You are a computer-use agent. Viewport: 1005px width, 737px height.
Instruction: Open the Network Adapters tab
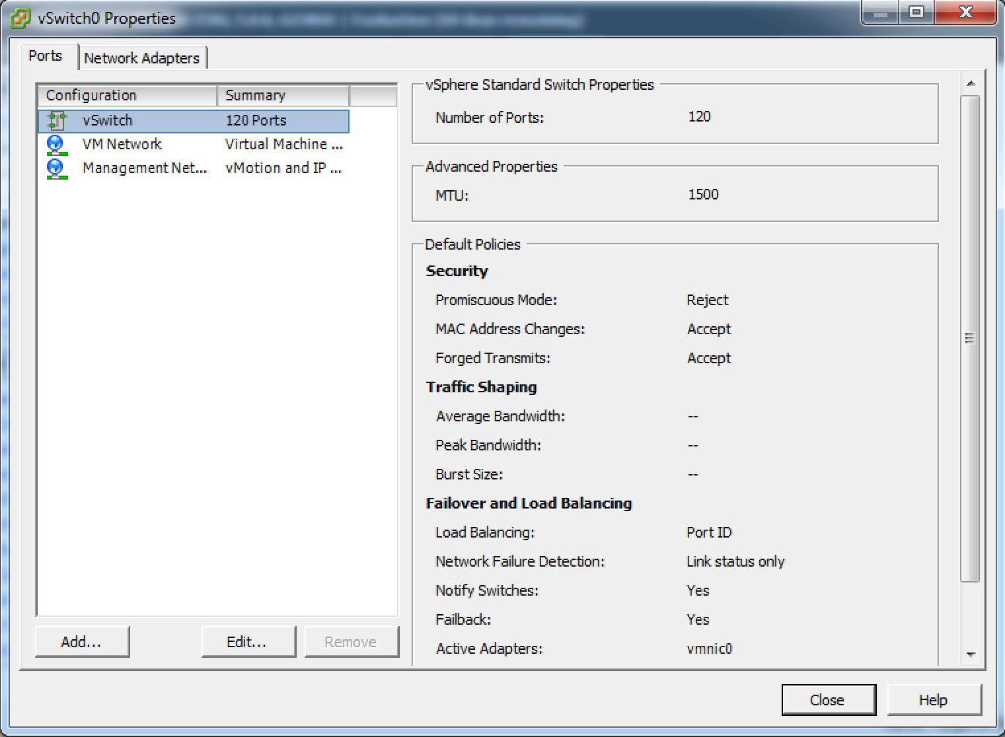[141, 58]
